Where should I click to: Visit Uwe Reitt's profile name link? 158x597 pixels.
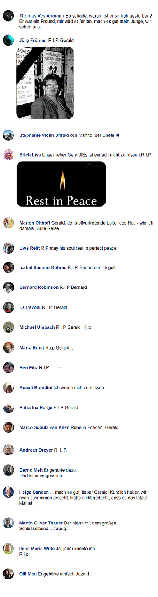30,248
